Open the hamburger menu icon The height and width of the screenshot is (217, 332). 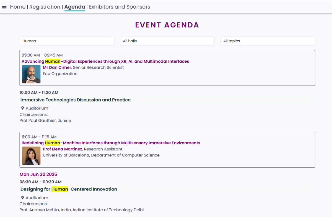tap(4, 7)
